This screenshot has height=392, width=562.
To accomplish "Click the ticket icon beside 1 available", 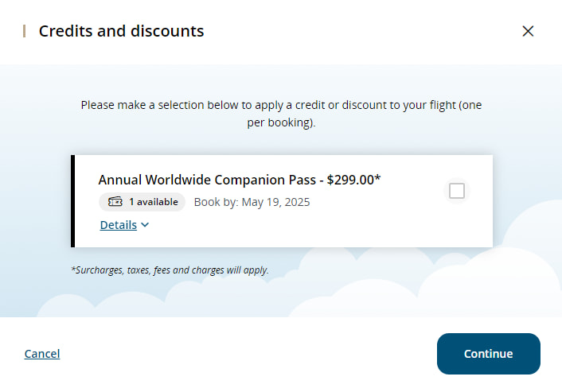I will click(x=116, y=202).
